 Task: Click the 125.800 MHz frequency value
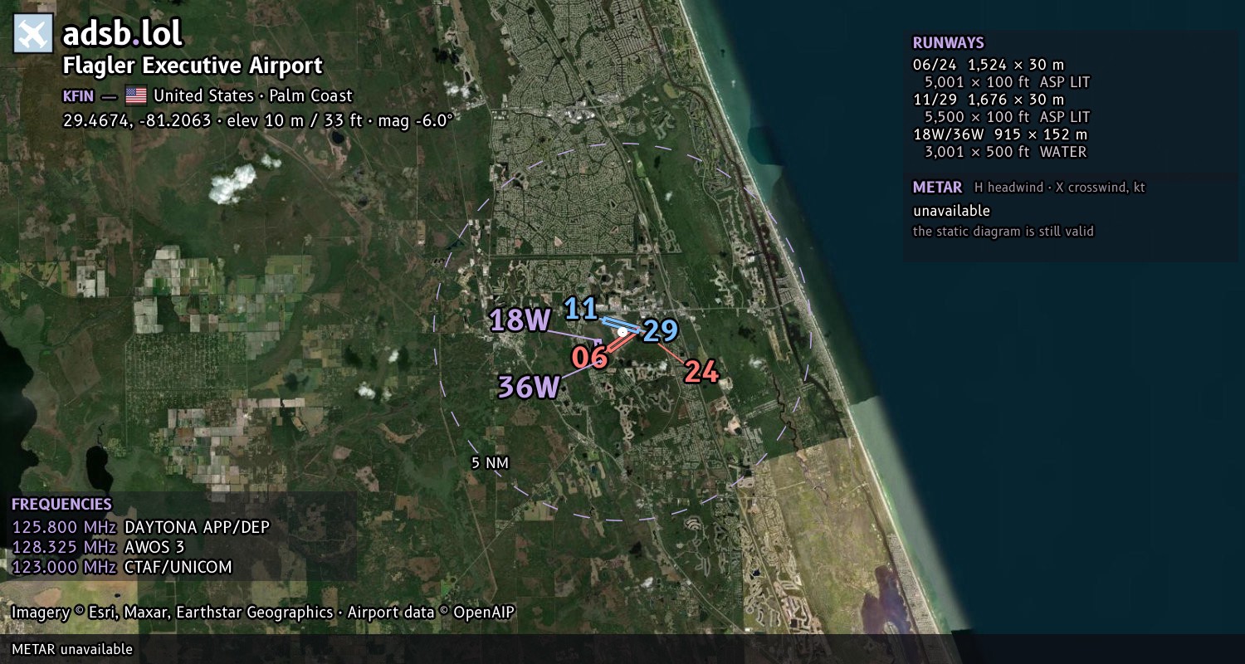65,527
